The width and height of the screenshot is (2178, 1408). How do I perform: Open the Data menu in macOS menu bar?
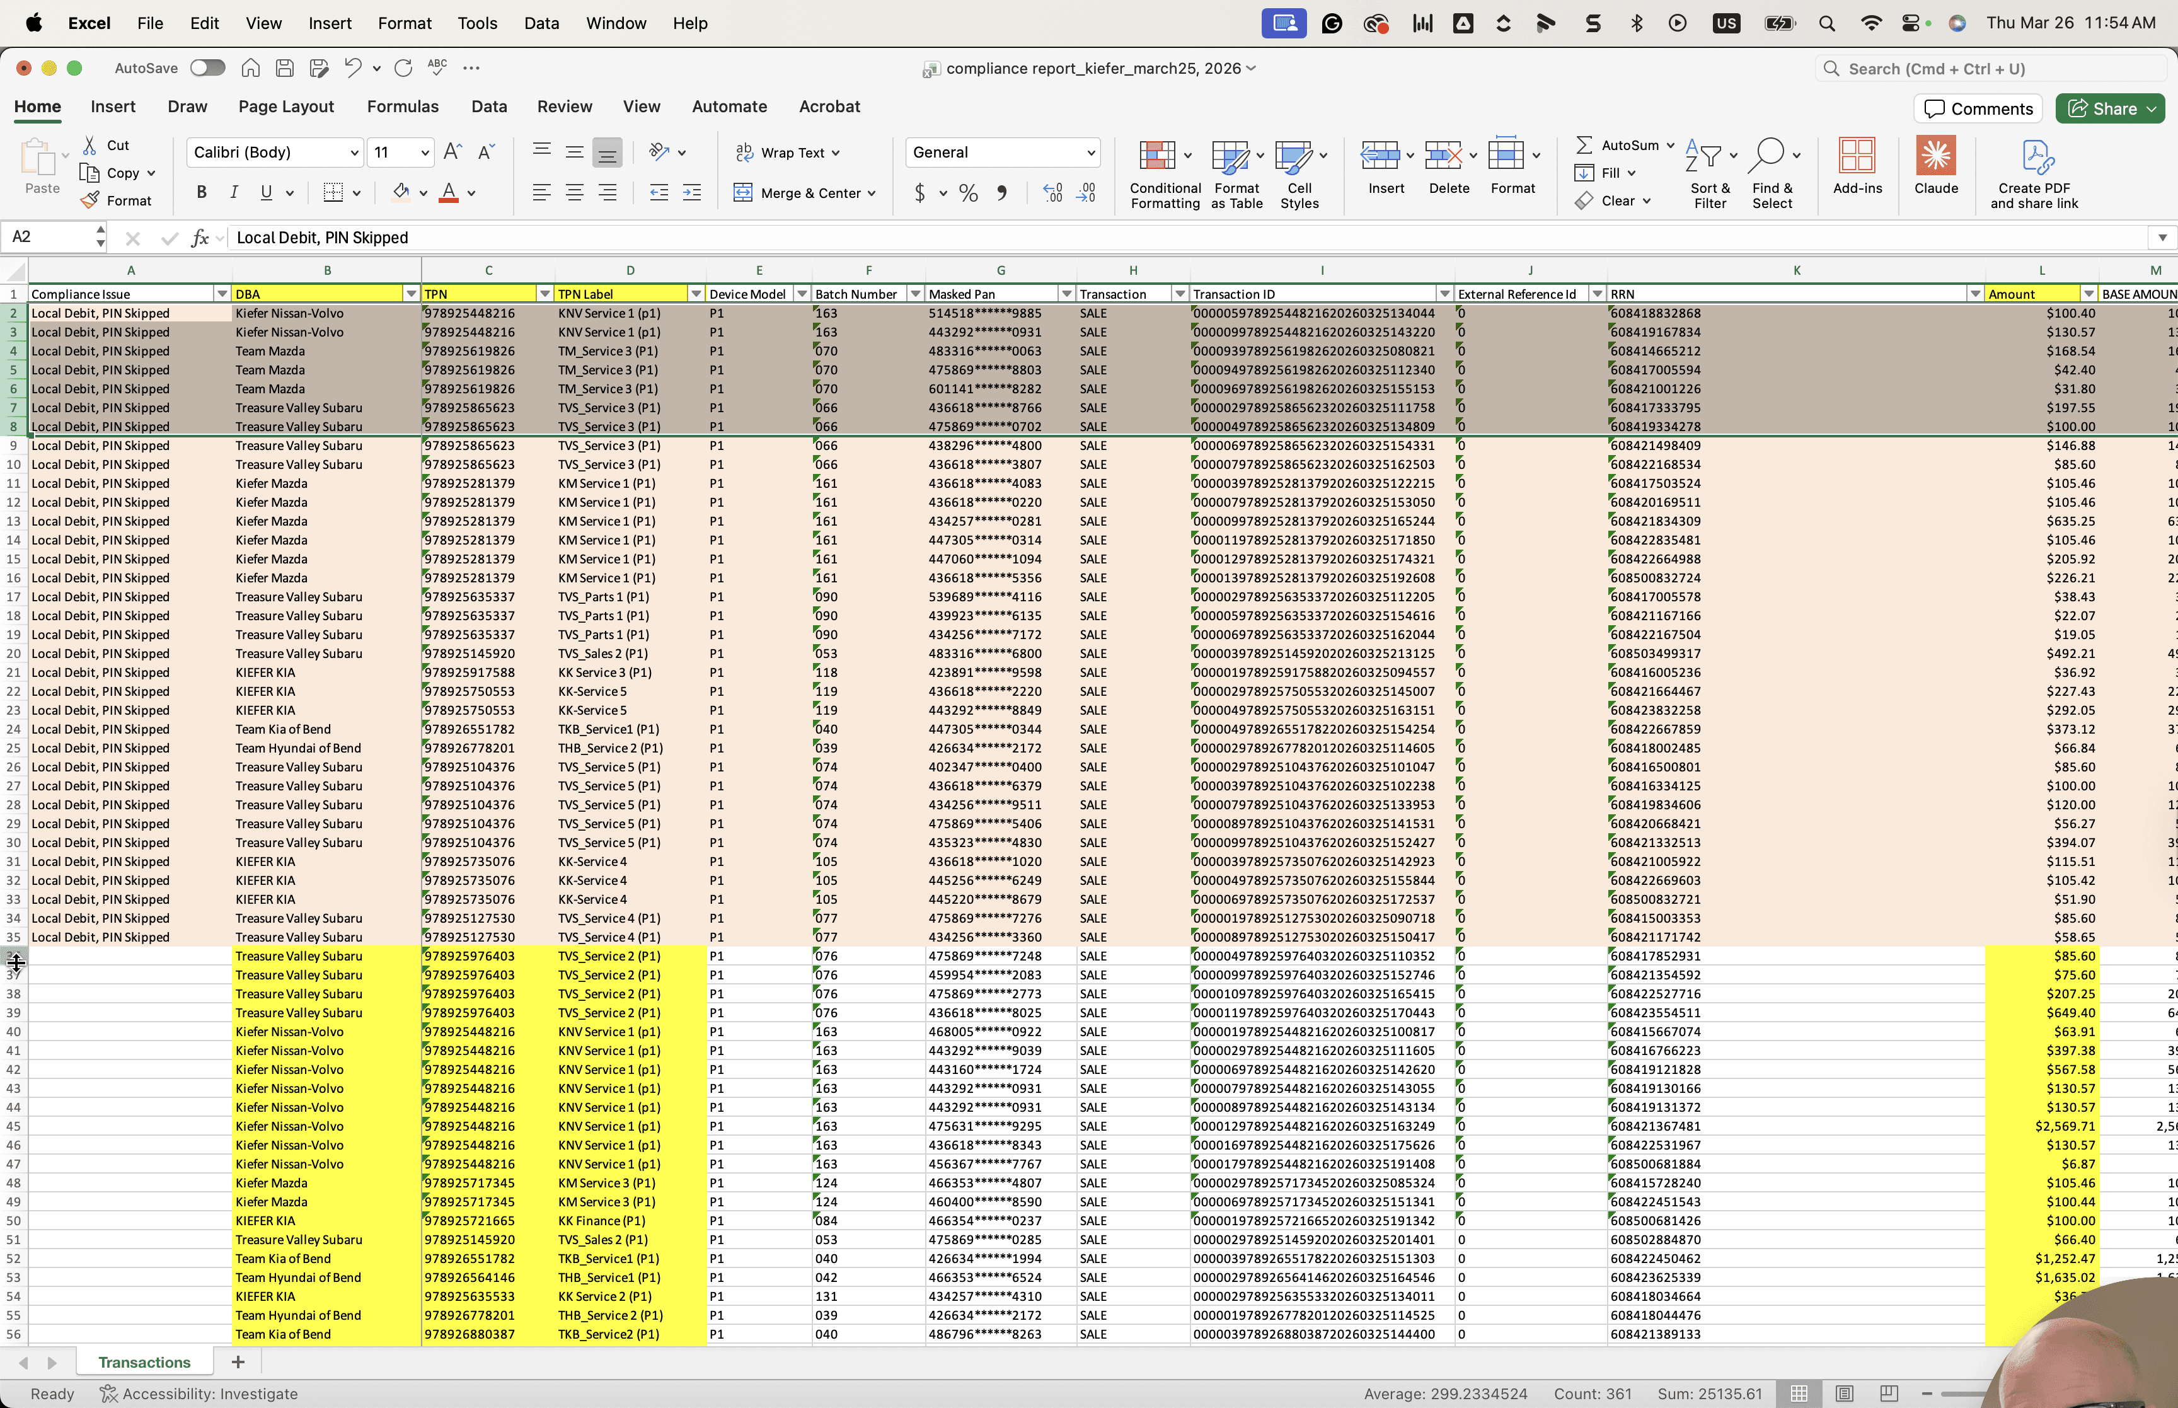pos(541,23)
